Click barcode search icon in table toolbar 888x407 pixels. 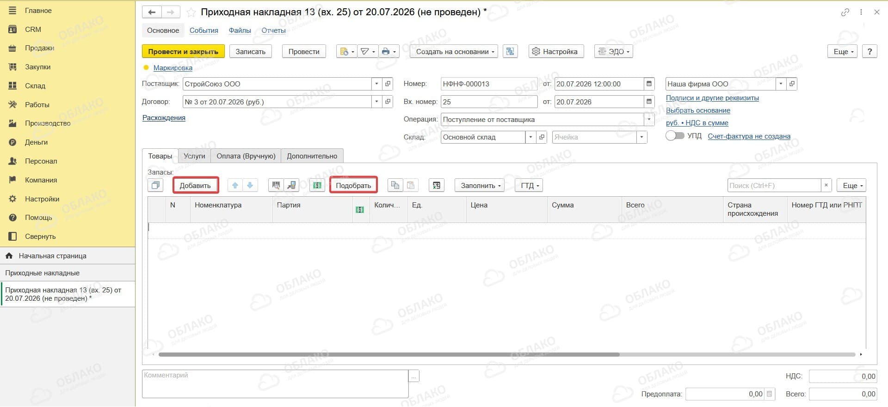[x=276, y=186]
